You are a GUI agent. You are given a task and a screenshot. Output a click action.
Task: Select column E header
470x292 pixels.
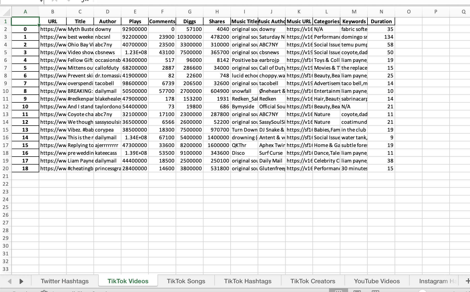pos(135,12)
